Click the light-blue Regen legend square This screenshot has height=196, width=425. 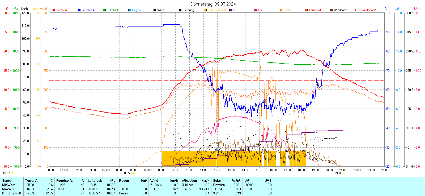point(130,10)
